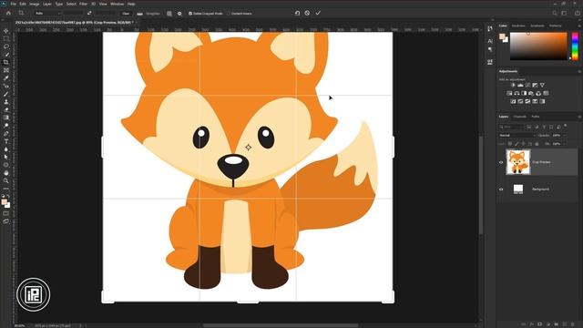Image resolution: width=583 pixels, height=328 pixels.
Task: Toggle layer filtering switch on or off
Action: coord(566,126)
